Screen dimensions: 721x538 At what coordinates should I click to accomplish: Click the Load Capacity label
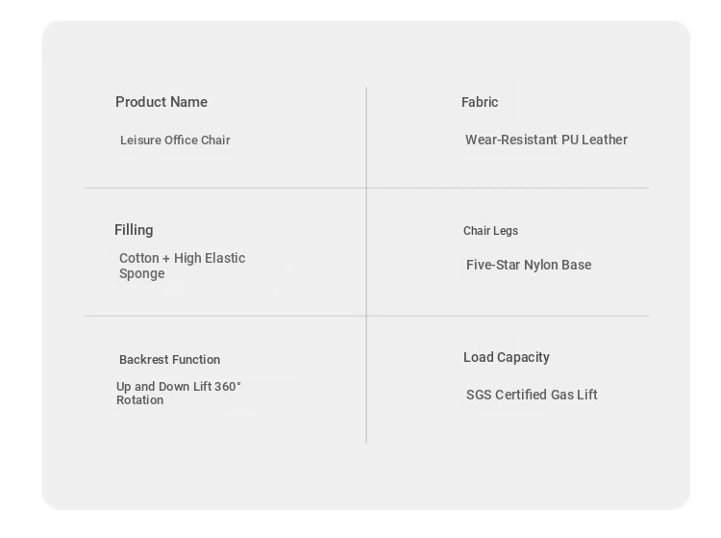pos(507,358)
